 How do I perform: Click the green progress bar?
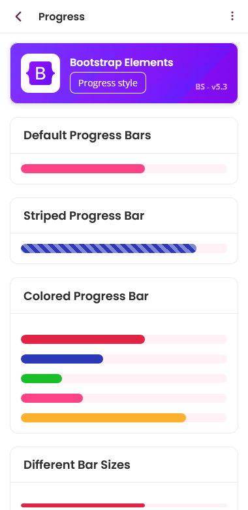coord(42,379)
